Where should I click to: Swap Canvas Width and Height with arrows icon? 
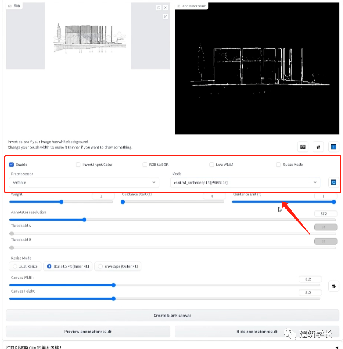334,286
